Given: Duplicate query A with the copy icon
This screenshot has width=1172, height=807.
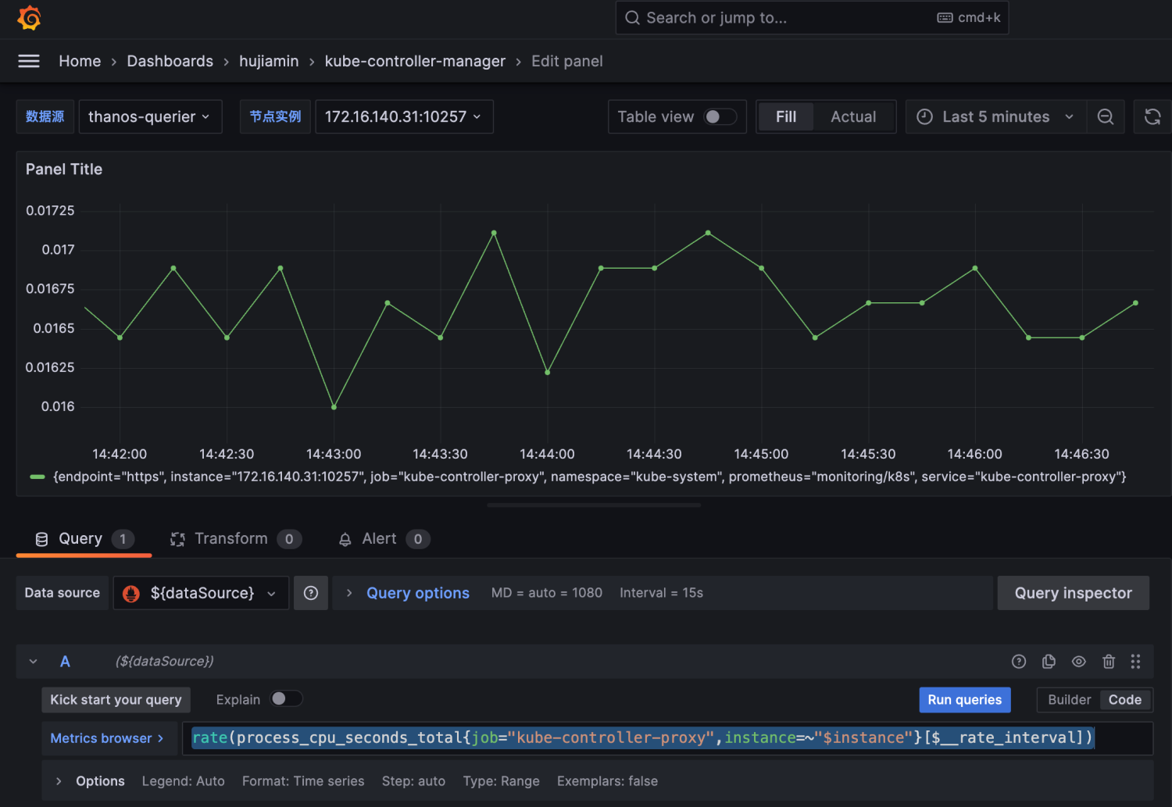Looking at the screenshot, I should click(1049, 662).
